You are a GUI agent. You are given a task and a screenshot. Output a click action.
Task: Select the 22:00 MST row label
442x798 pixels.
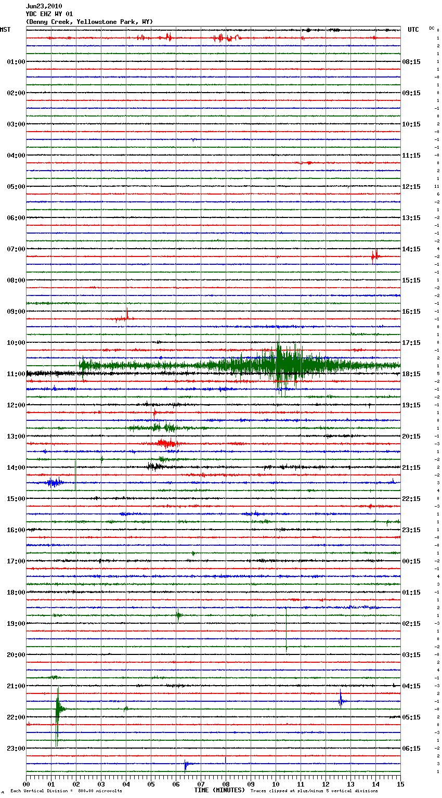coord(16,717)
